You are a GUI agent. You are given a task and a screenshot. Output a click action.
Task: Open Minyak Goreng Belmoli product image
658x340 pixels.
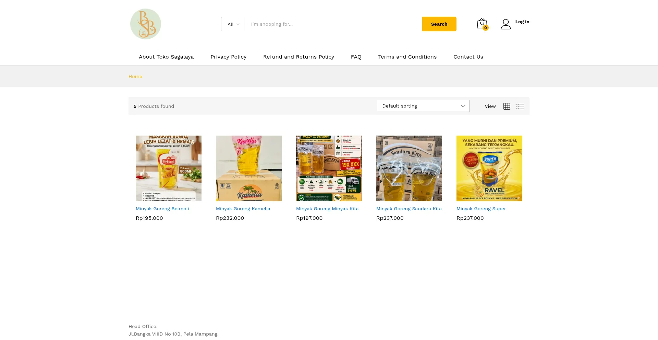(169, 168)
